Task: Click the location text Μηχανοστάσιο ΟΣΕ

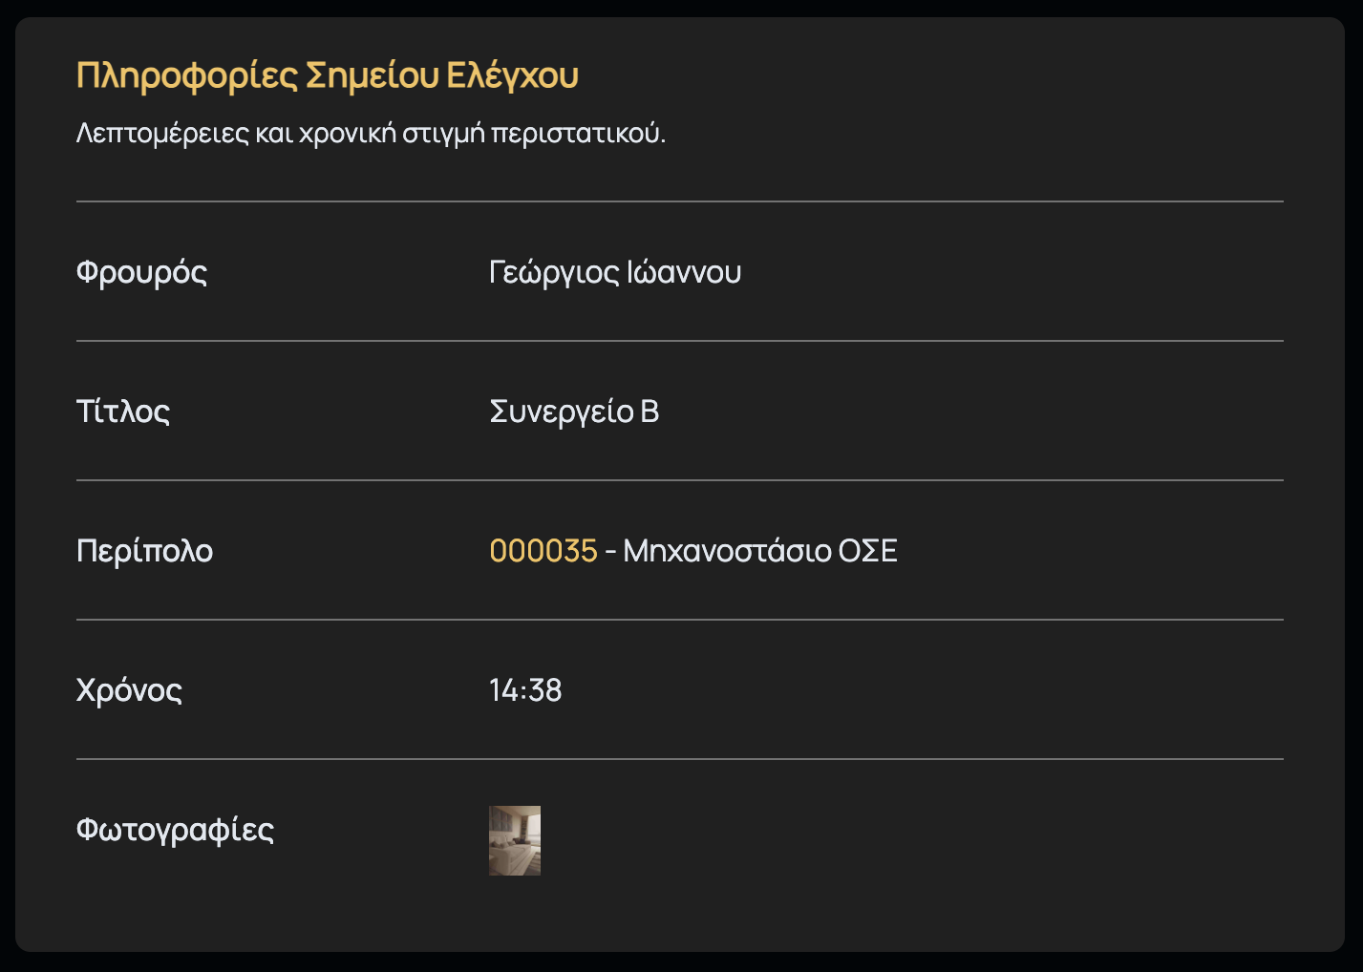Action: click(x=758, y=550)
